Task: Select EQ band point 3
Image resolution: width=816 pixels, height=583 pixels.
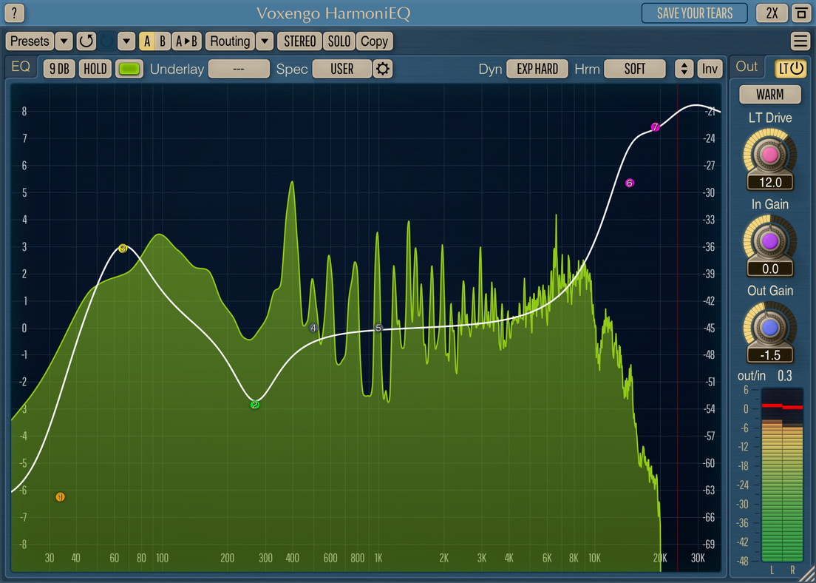Action: coord(123,249)
